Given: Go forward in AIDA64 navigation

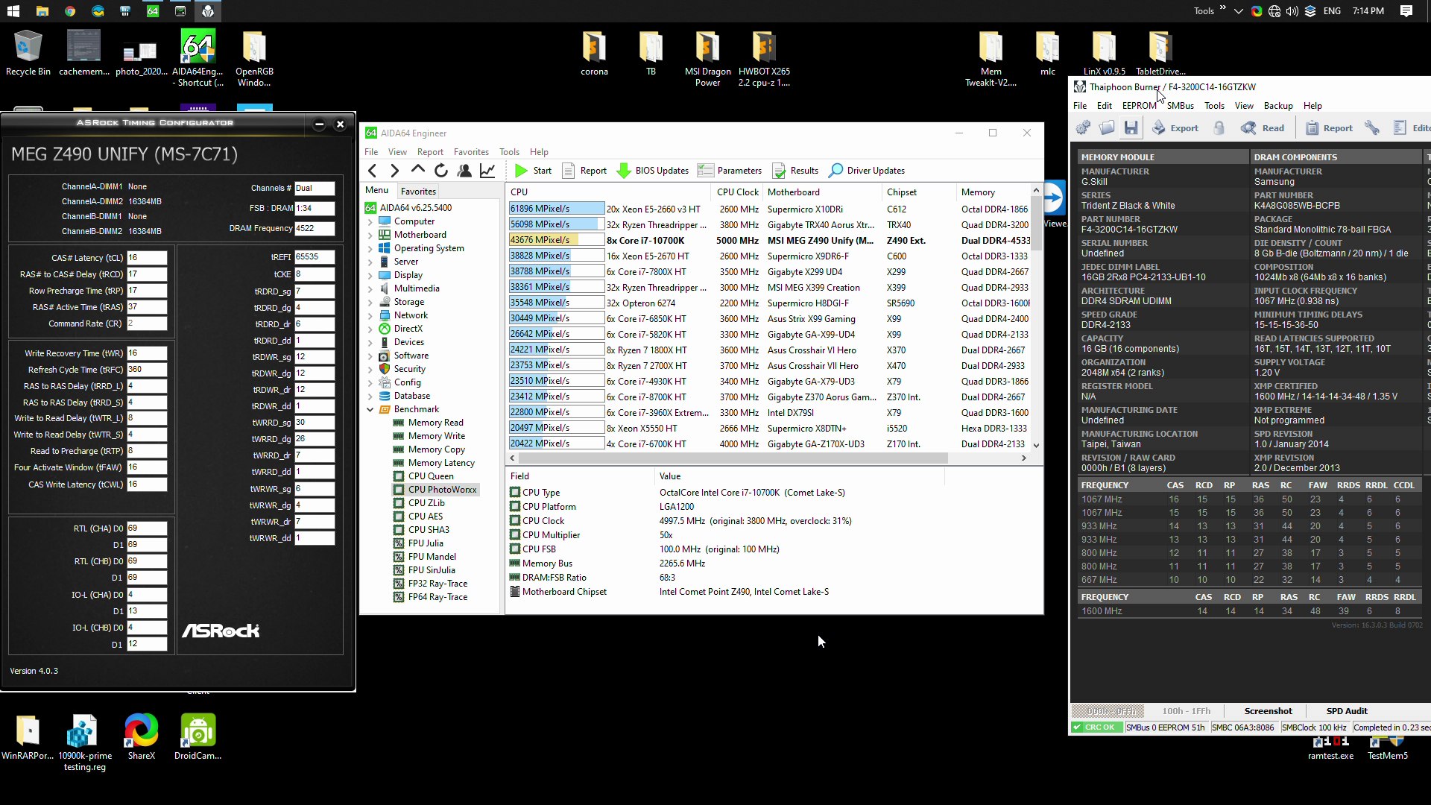Looking at the screenshot, I should (395, 171).
